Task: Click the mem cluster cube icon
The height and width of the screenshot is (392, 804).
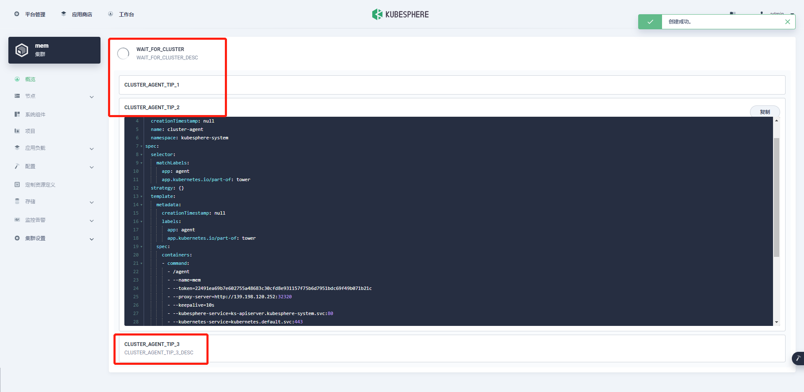Action: (22, 50)
